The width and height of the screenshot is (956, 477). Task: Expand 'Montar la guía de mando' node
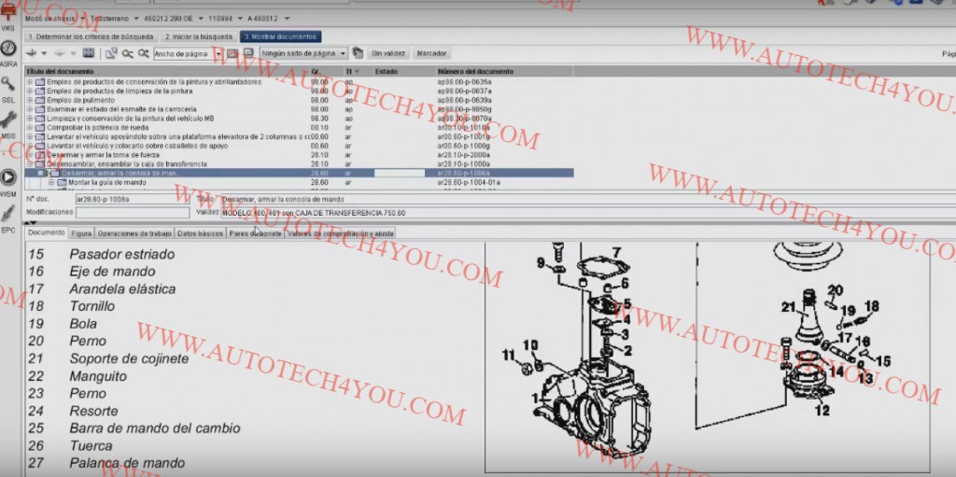(x=52, y=182)
